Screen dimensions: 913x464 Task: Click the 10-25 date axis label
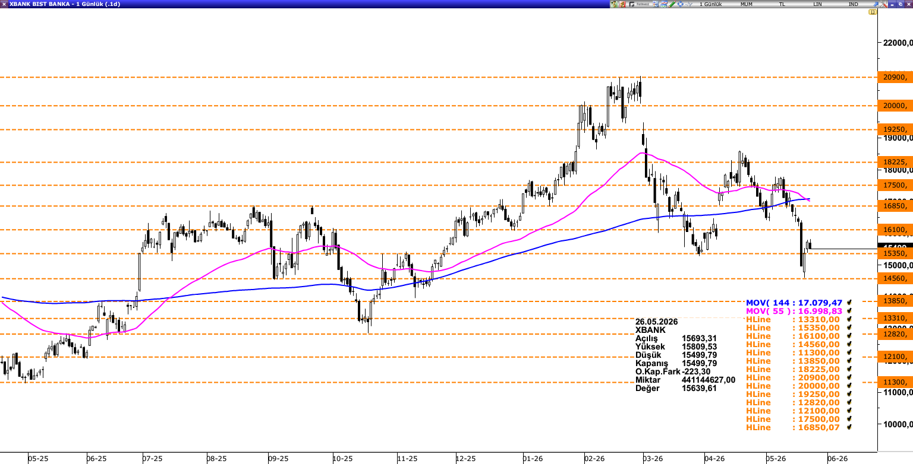342,459
